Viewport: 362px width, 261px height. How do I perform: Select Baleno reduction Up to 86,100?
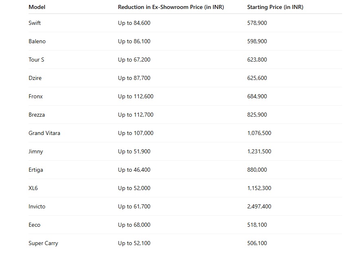coord(134,41)
